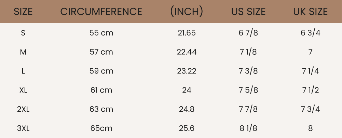Select the S size row label
The height and width of the screenshot is (138, 342).
(23, 33)
